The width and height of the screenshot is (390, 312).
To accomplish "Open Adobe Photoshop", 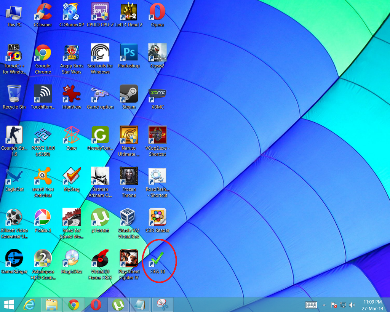I will click(129, 52).
